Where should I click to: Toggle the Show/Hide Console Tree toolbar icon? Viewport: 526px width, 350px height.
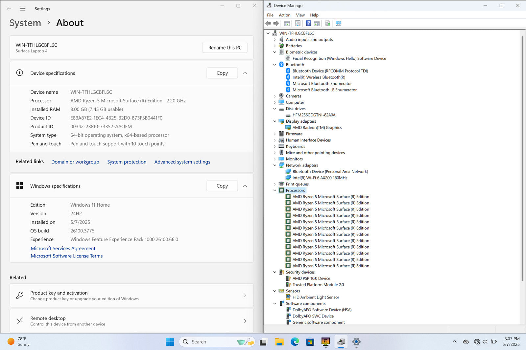pos(287,23)
